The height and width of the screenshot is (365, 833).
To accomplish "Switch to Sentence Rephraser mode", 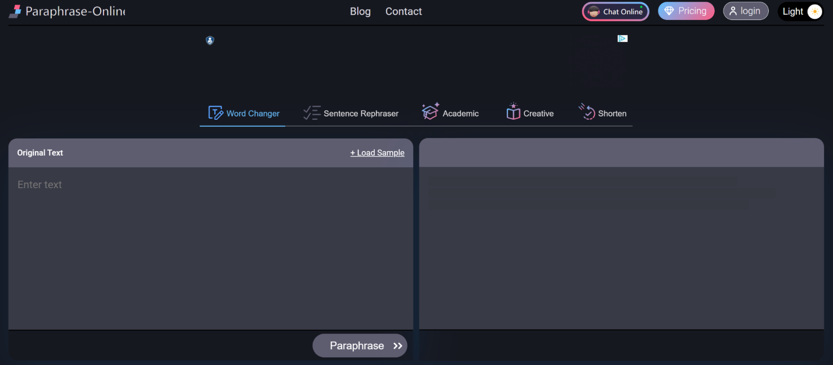I will (350, 113).
